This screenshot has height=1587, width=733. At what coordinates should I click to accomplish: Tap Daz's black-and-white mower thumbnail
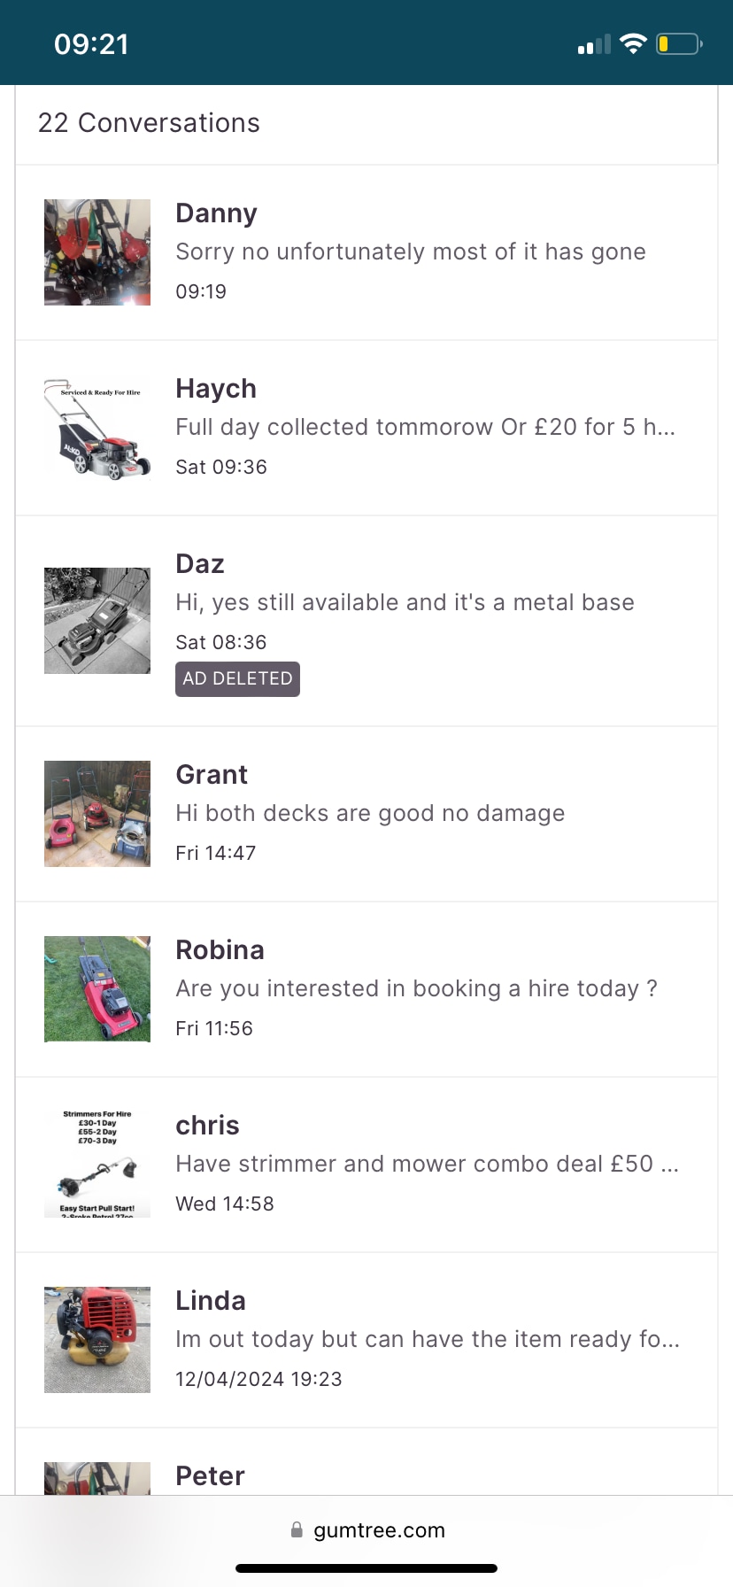point(97,621)
